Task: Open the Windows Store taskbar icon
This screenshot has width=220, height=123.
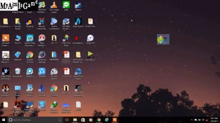Action: [x=83, y=120]
